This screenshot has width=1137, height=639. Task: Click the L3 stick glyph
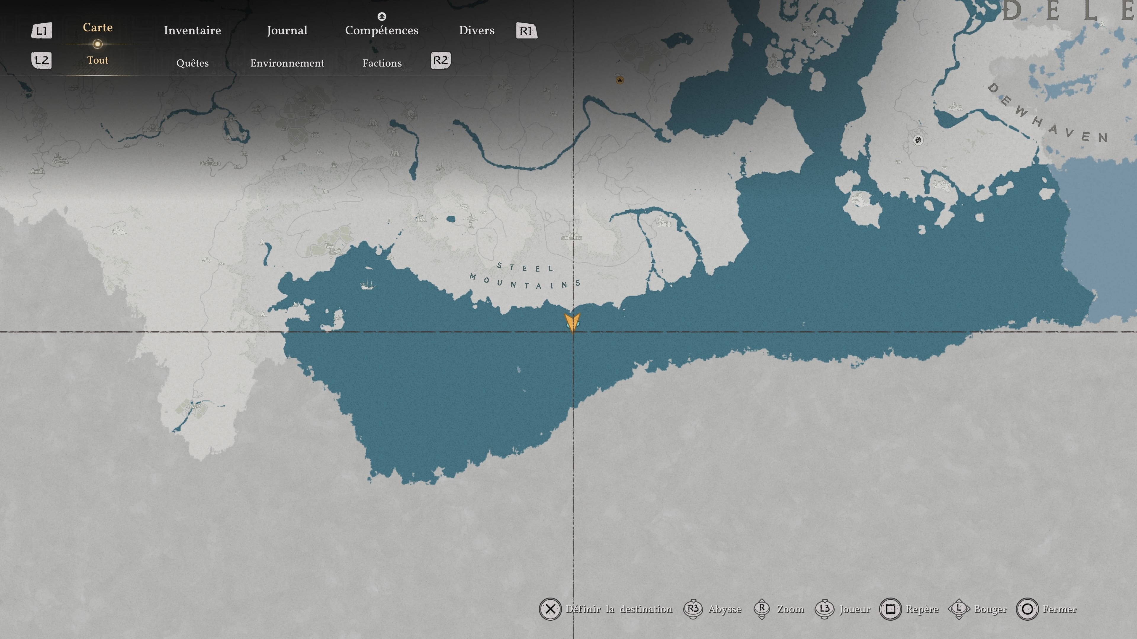coord(825,609)
